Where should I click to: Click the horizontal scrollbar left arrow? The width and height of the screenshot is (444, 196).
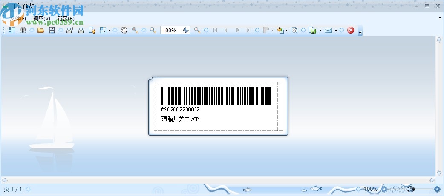click(x=5, y=180)
